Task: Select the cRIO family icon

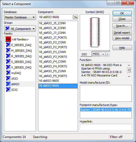Action: point(8,79)
